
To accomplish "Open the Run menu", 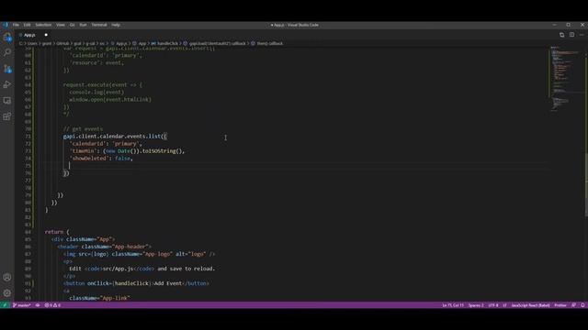I will (83, 25).
